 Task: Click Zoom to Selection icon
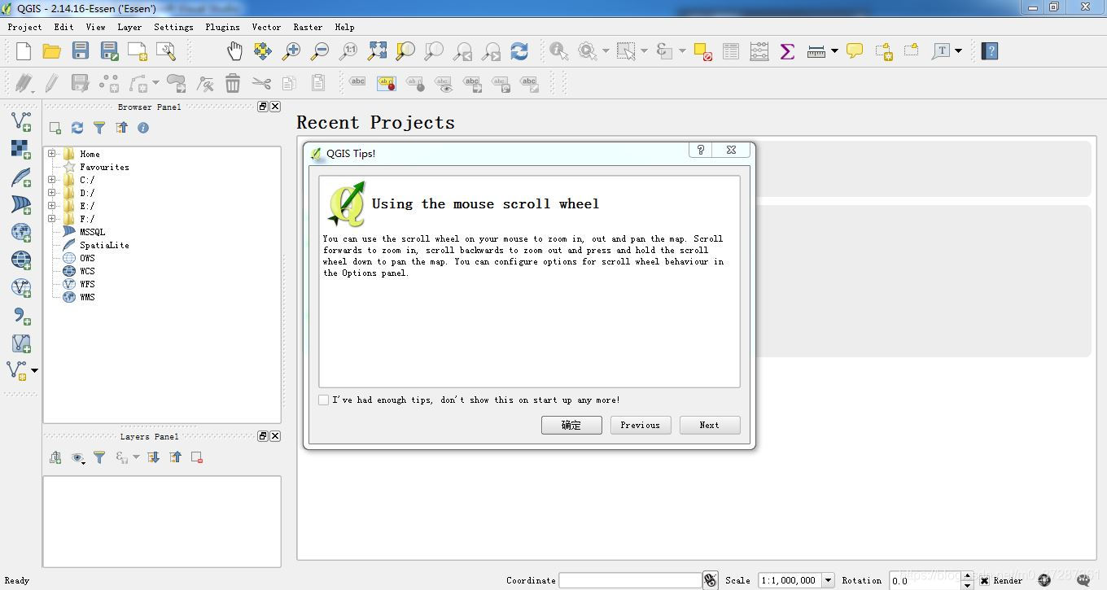coord(405,51)
